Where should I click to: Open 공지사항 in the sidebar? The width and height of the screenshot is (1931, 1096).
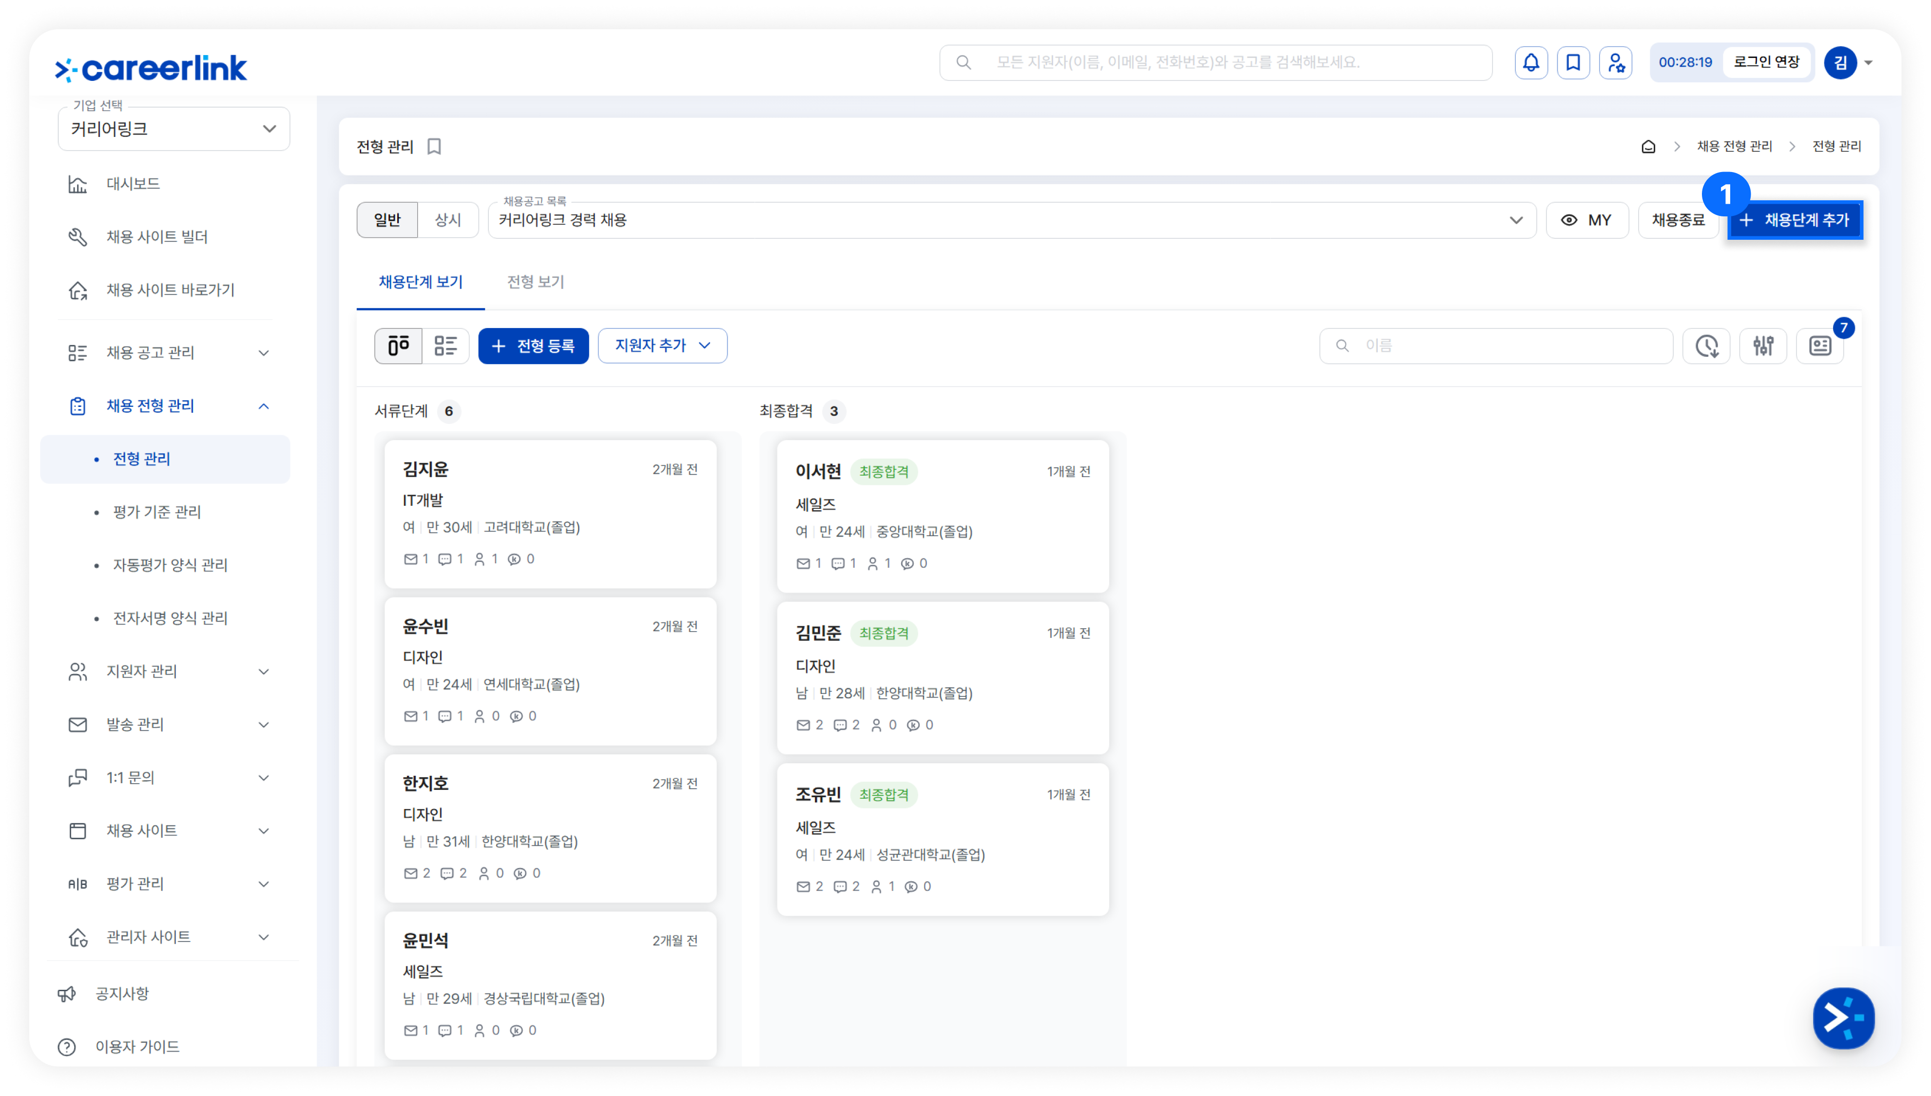coord(122,994)
